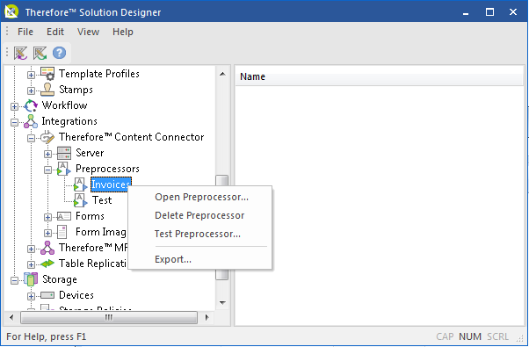The width and height of the screenshot is (529, 347).
Task: Select the Test tree item
Action: [102, 200]
